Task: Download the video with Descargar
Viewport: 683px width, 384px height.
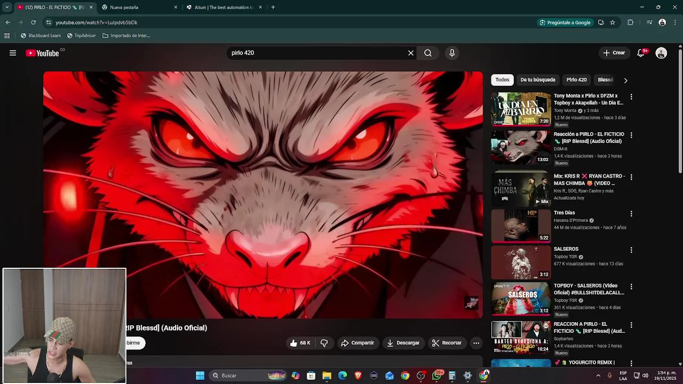Action: pos(403,343)
